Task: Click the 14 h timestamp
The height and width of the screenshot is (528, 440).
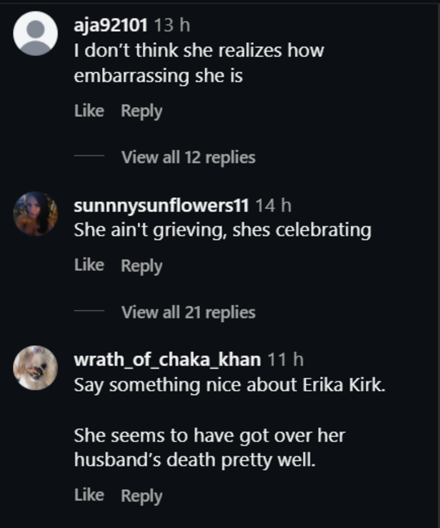Action: click(x=274, y=206)
